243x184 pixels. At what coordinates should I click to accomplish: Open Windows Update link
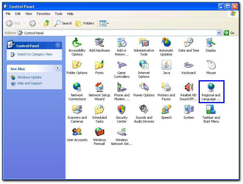tap(29, 77)
